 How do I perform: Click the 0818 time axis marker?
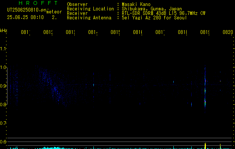tap(182, 32)
